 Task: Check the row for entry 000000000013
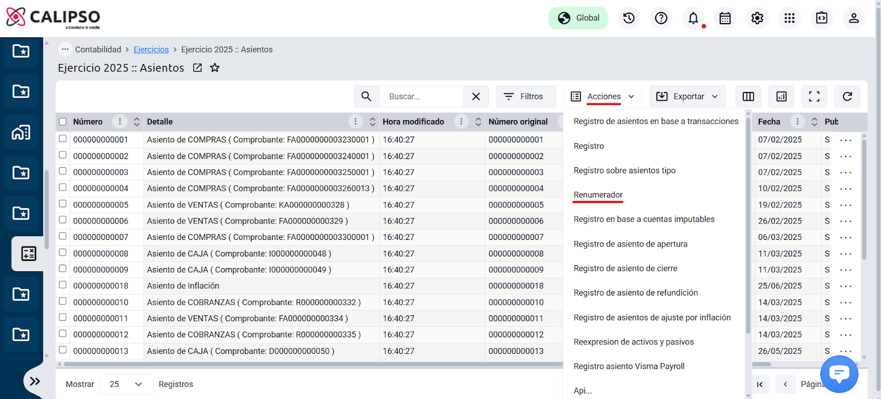tap(63, 350)
